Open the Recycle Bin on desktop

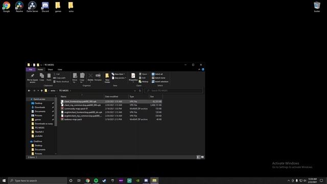(x=317, y=7)
